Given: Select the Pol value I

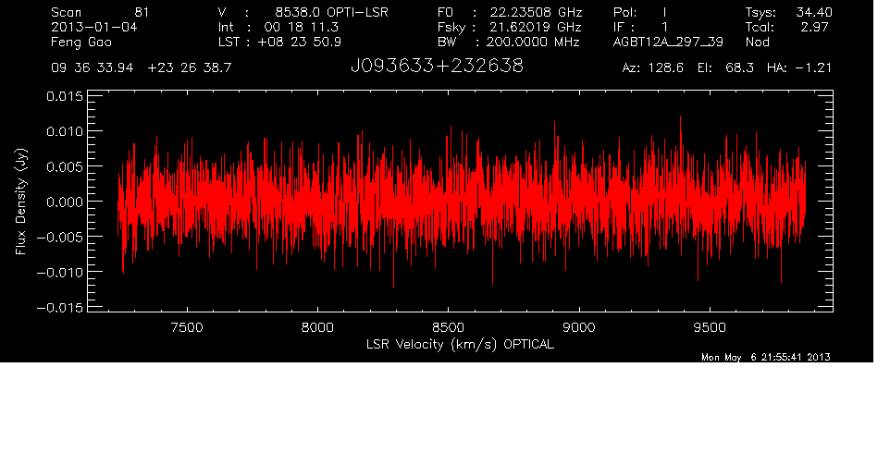Looking at the screenshot, I should tap(664, 12).
